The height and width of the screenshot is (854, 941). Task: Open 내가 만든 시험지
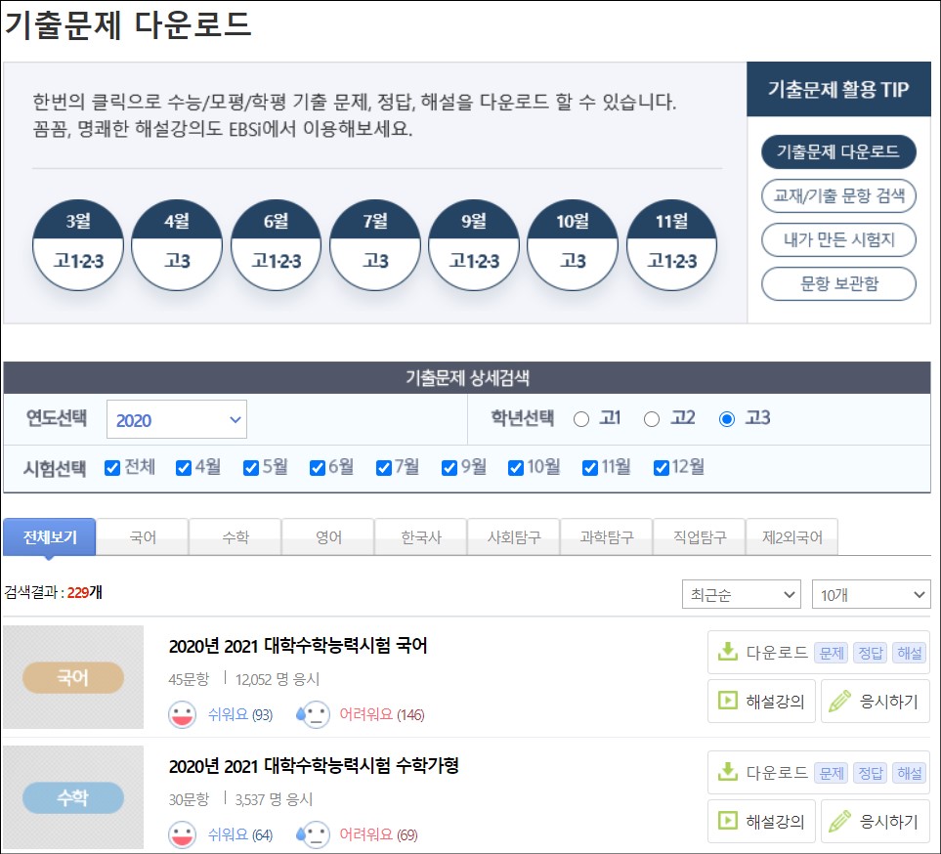click(838, 239)
